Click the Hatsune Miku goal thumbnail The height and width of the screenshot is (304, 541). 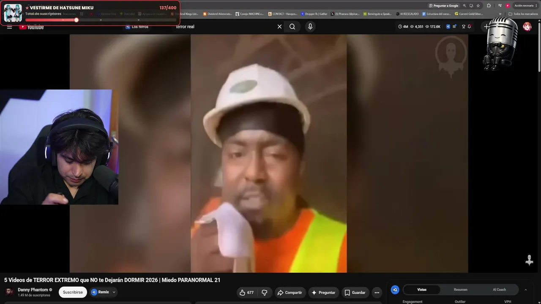(x=13, y=13)
